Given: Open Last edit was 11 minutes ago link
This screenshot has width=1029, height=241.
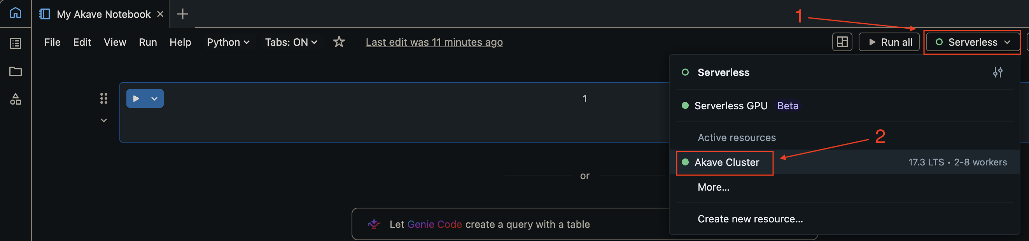Looking at the screenshot, I should (x=434, y=42).
